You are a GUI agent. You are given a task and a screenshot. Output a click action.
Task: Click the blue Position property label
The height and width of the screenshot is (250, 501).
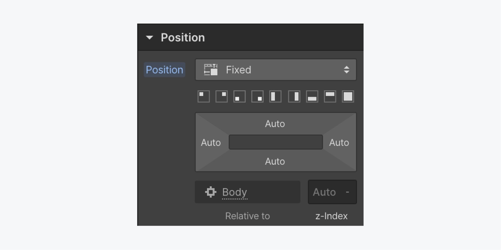164,70
